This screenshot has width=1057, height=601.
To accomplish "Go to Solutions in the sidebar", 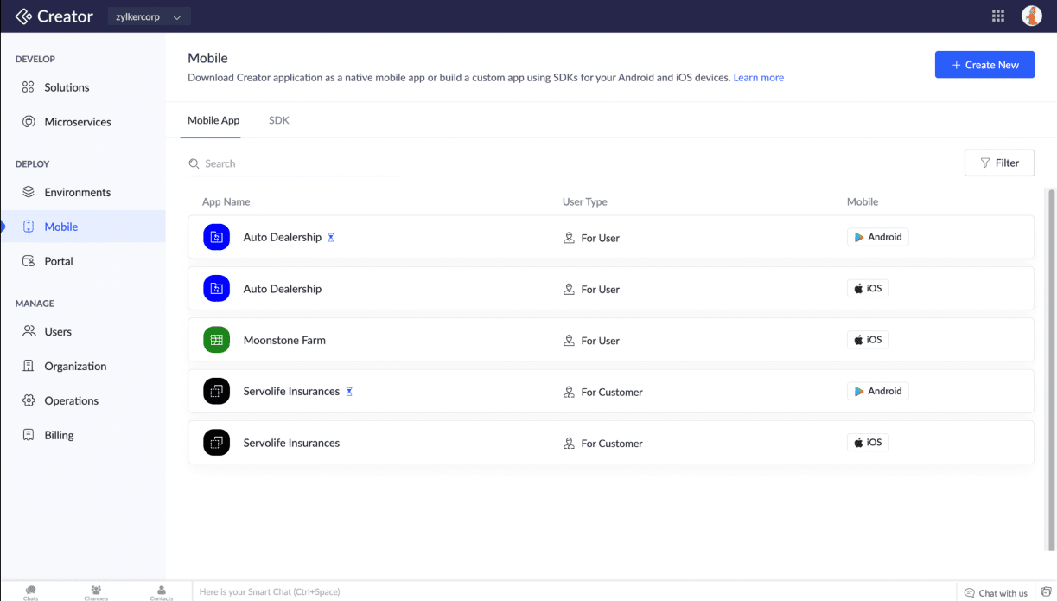I will pyautogui.click(x=67, y=87).
